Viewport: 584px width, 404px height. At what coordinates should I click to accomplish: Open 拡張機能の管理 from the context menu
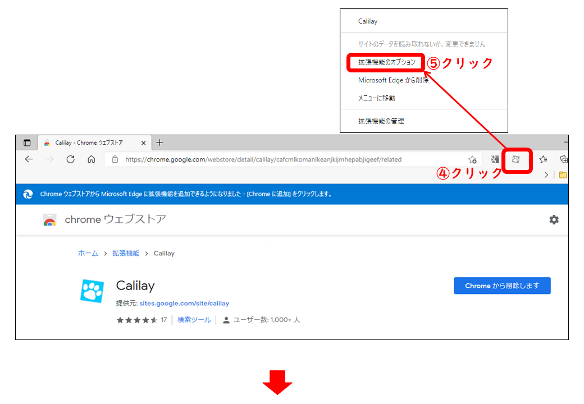pyautogui.click(x=381, y=121)
